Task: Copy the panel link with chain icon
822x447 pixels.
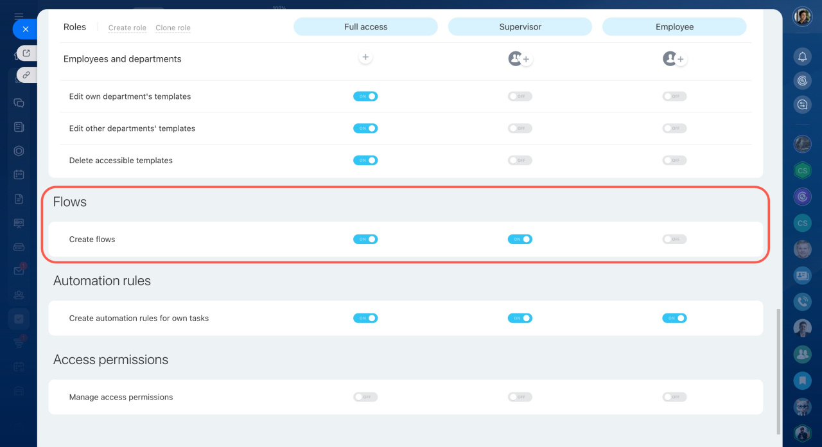Action: pyautogui.click(x=26, y=75)
